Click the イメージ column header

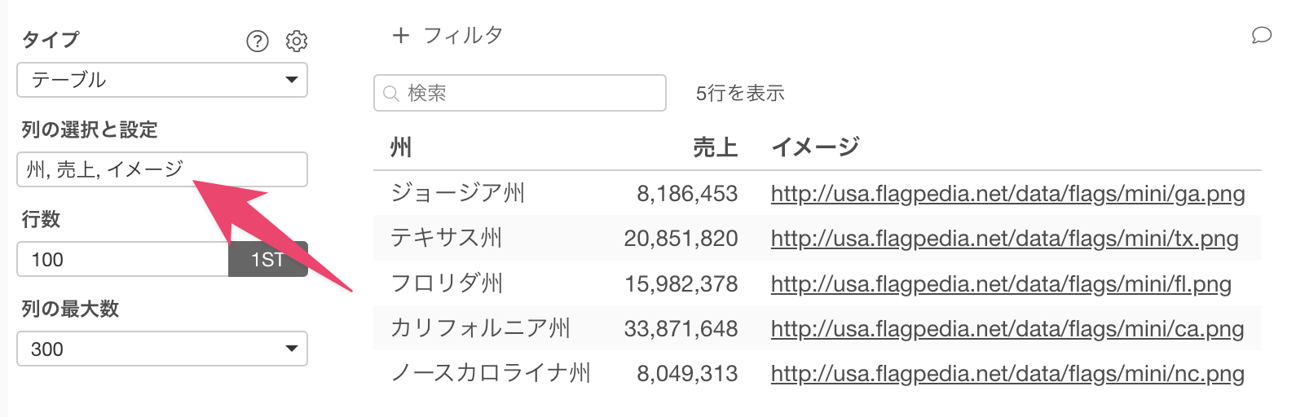[x=815, y=147]
